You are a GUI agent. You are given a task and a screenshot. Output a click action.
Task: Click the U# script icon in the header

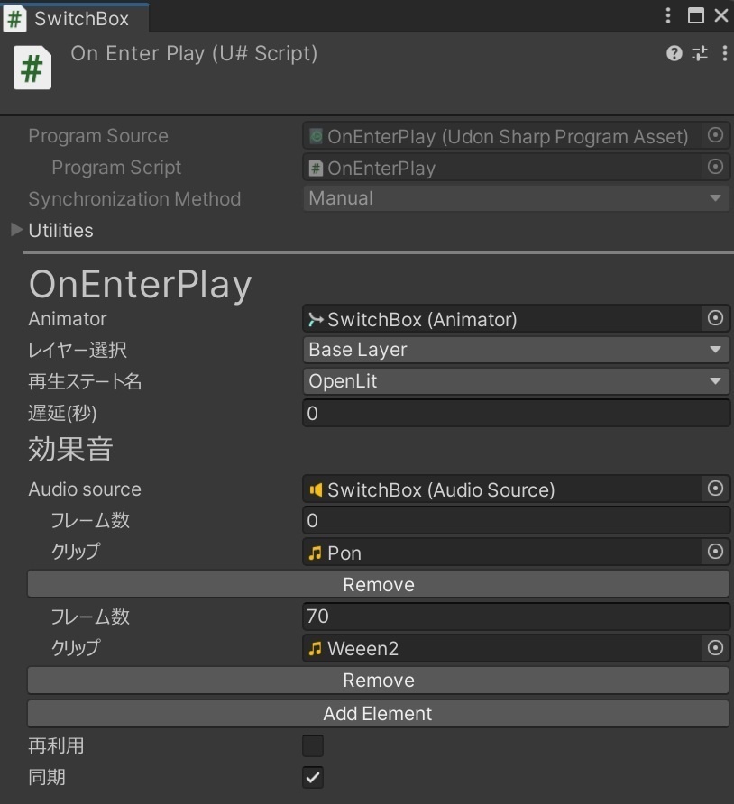coord(32,68)
